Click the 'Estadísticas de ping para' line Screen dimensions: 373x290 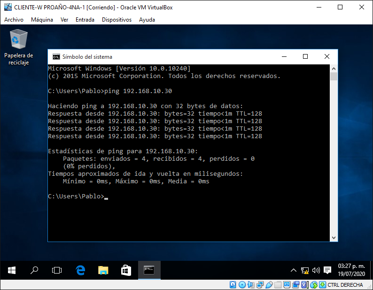[123, 151]
